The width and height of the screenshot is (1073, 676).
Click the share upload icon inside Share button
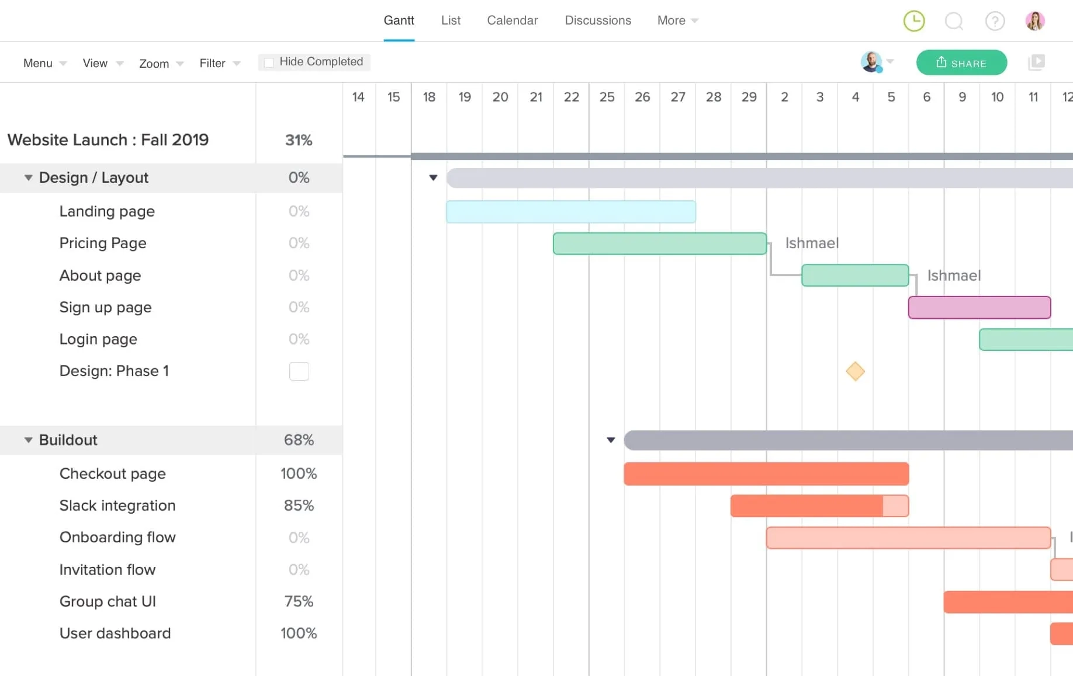click(x=941, y=62)
